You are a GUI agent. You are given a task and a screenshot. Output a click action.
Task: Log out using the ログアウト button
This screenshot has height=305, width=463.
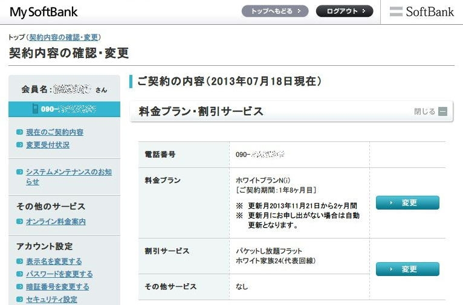(345, 11)
